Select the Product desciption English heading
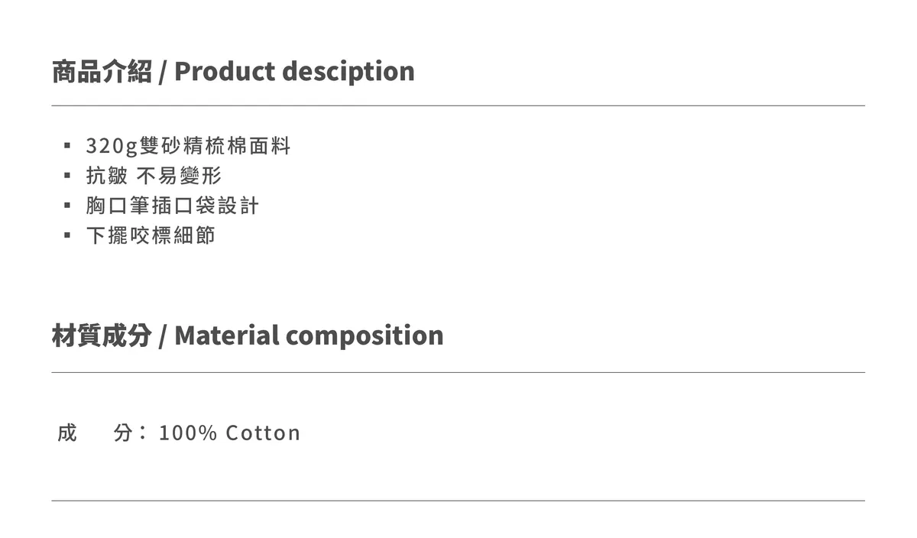 pos(294,71)
